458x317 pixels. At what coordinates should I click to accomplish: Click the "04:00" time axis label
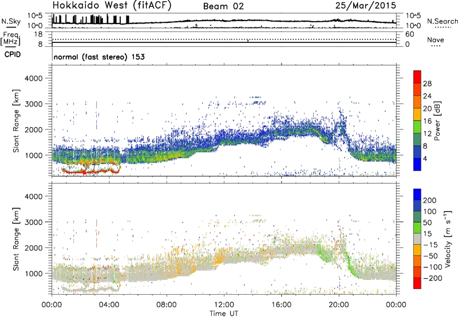tap(109, 305)
